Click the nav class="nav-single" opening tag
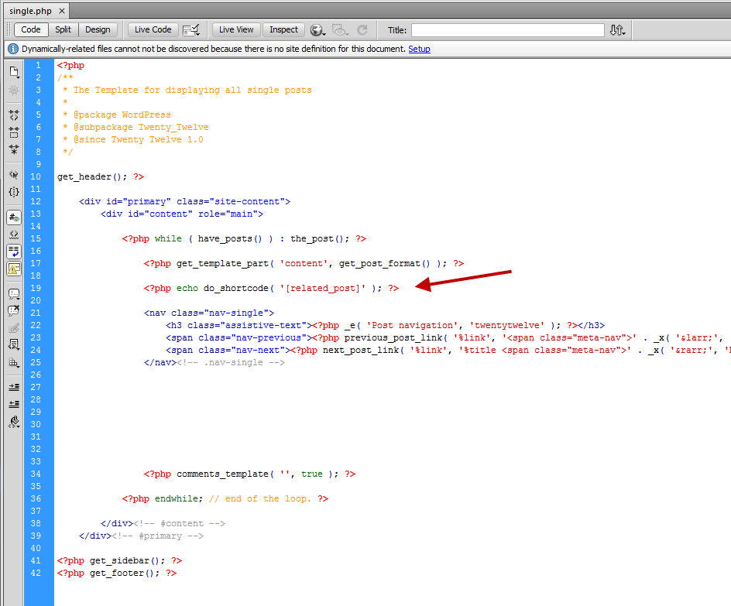This screenshot has height=606, width=731. (209, 313)
